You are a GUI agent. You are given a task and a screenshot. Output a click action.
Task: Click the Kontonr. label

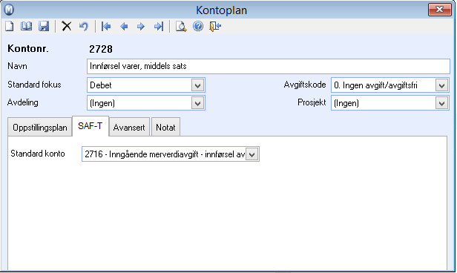click(x=28, y=49)
